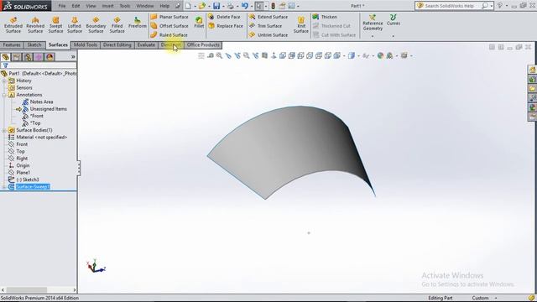Switch to the Features tab

pos(12,44)
